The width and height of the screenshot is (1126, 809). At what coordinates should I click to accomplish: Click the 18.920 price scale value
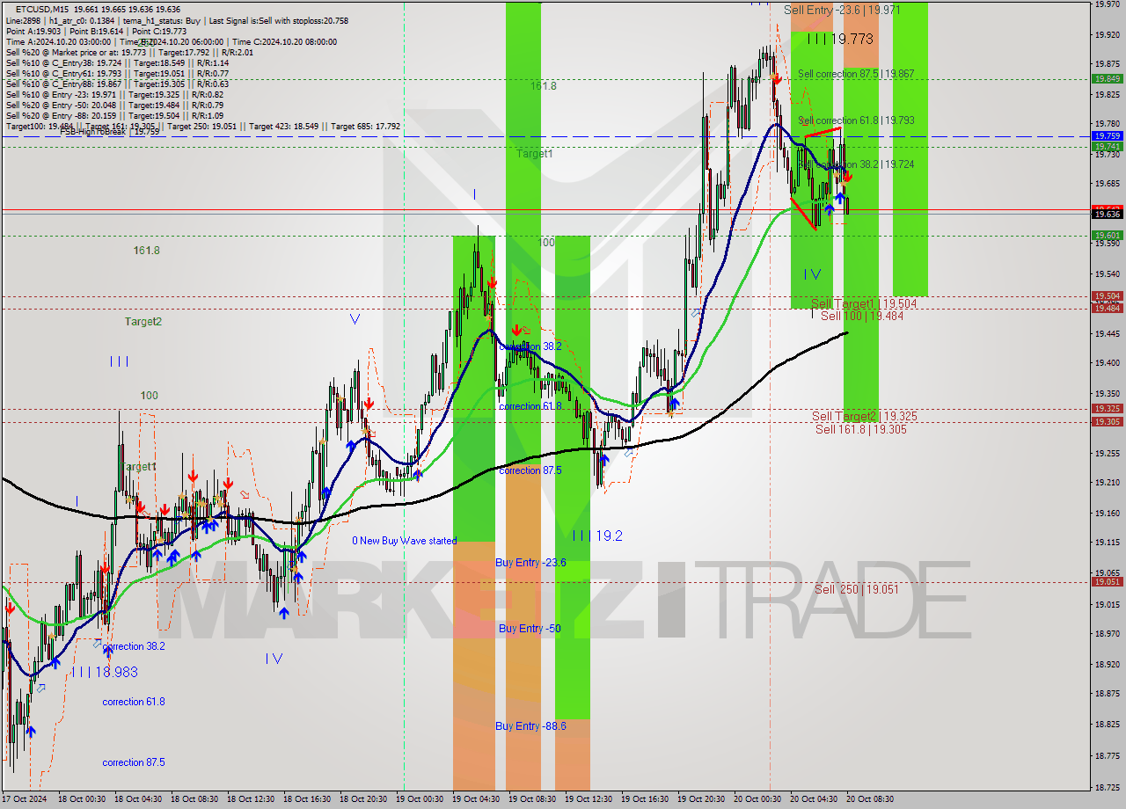coord(1107,665)
